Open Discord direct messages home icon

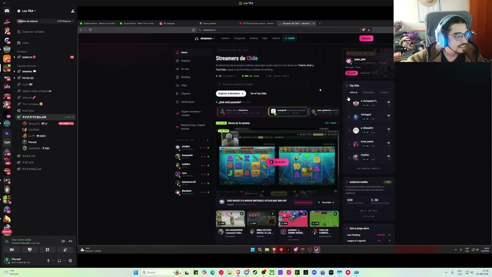(x=7, y=11)
